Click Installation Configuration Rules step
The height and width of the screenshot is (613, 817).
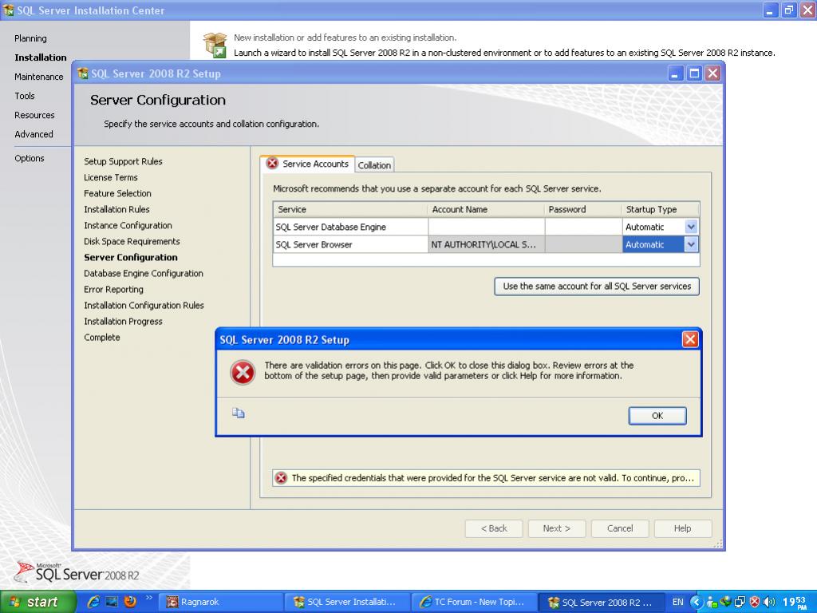pyautogui.click(x=144, y=306)
